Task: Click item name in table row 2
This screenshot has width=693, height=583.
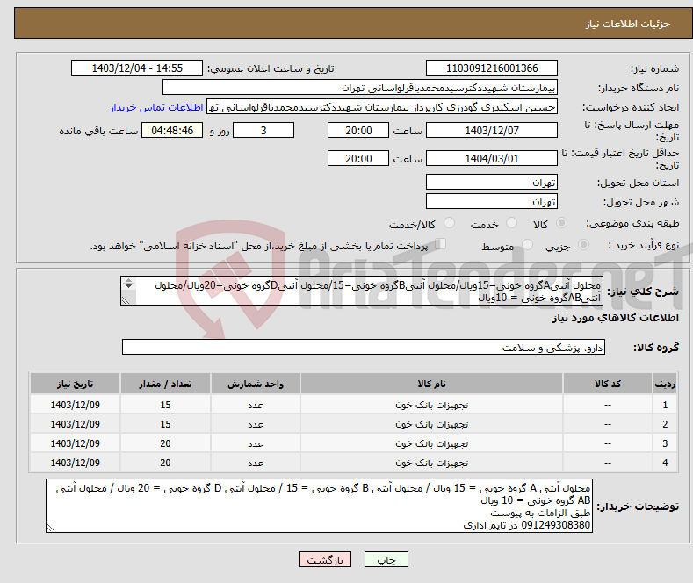Action: coord(432,424)
